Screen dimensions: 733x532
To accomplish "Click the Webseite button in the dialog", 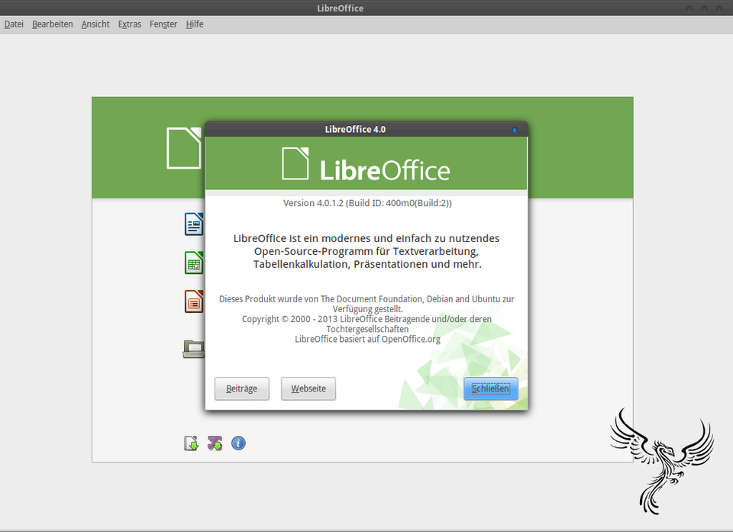I will [x=308, y=389].
